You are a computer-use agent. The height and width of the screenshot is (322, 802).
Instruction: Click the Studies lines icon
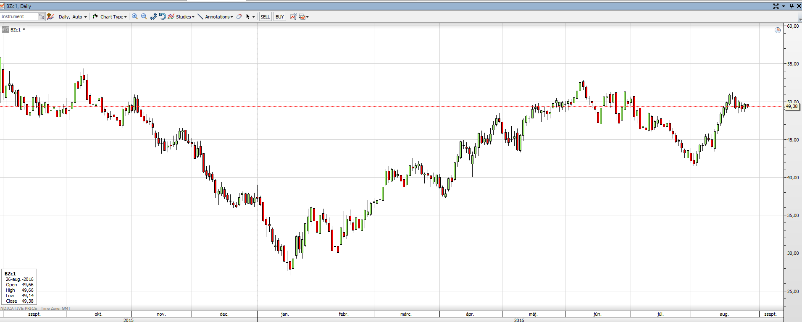tap(171, 16)
